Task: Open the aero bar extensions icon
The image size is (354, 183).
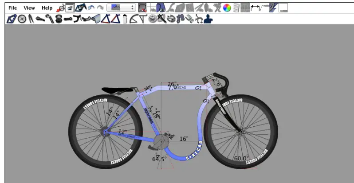Action: coord(87,19)
